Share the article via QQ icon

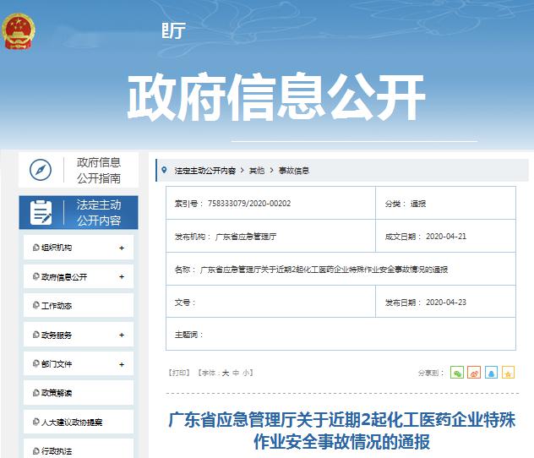[491, 373]
